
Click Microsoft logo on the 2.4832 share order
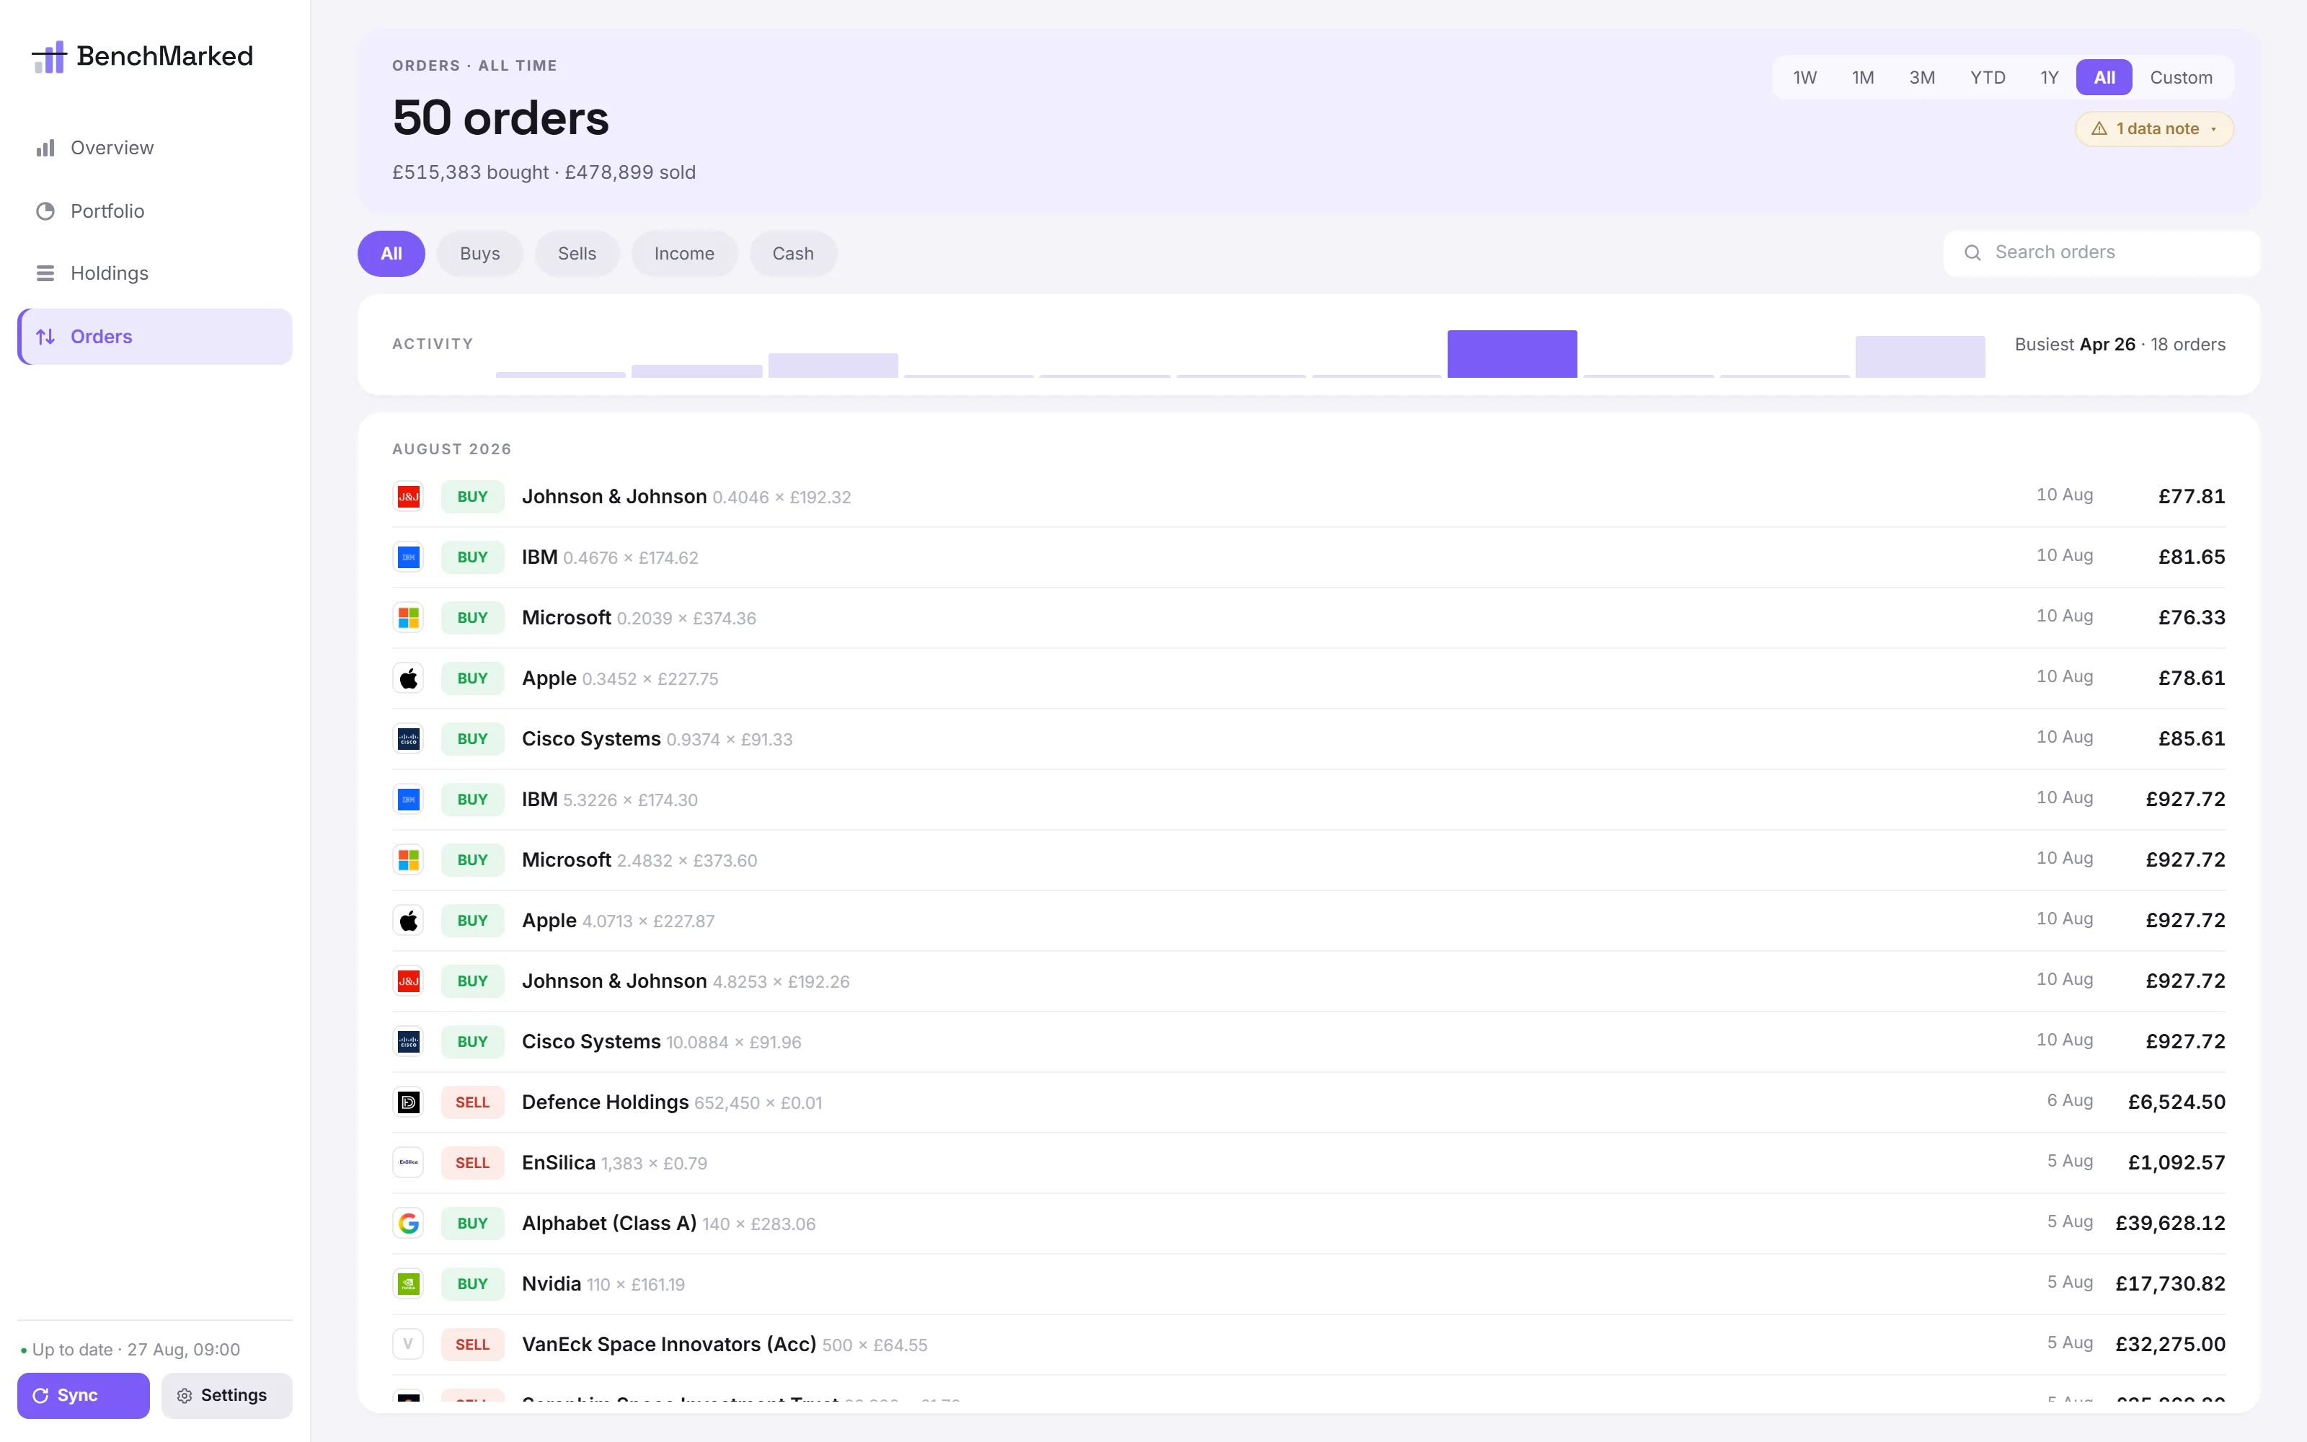(408, 860)
